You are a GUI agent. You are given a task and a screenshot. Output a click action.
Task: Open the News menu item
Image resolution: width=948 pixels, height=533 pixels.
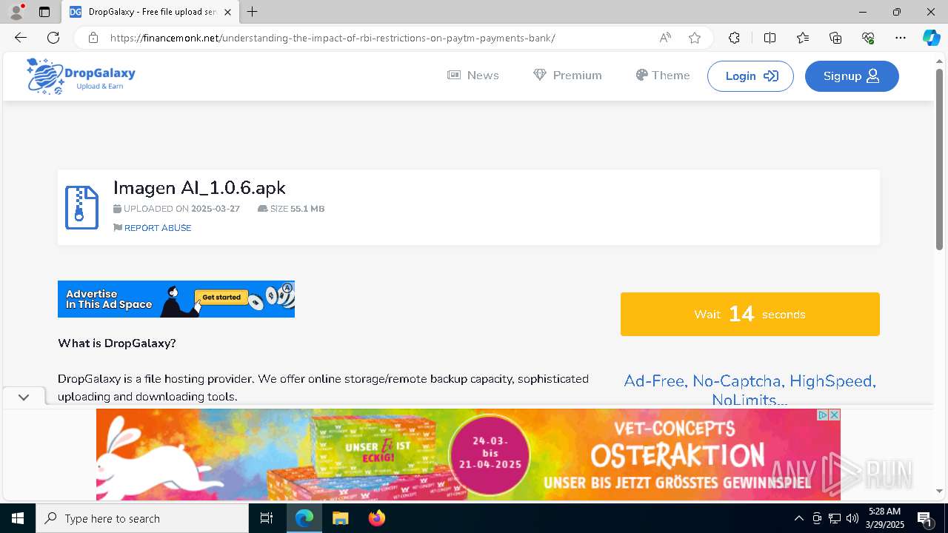473,76
